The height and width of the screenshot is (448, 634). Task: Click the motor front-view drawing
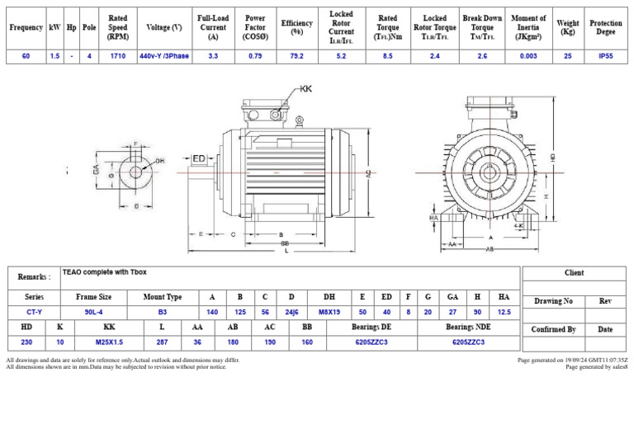(490, 174)
